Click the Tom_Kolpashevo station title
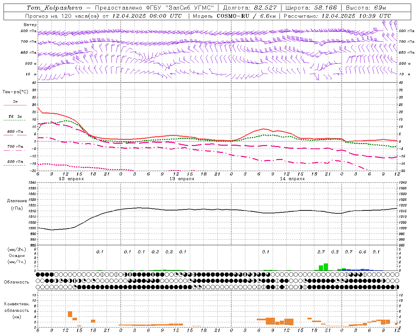 click(x=55, y=8)
